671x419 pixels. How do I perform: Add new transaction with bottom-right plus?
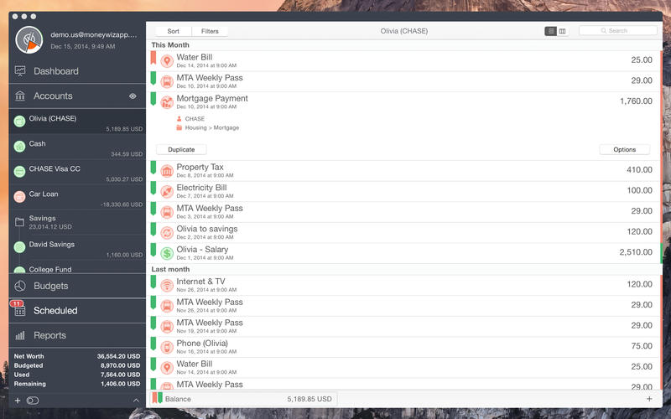(x=649, y=399)
